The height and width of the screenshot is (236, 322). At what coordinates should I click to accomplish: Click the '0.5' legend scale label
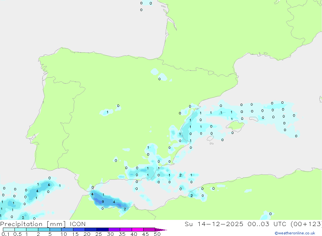[x=17, y=234]
